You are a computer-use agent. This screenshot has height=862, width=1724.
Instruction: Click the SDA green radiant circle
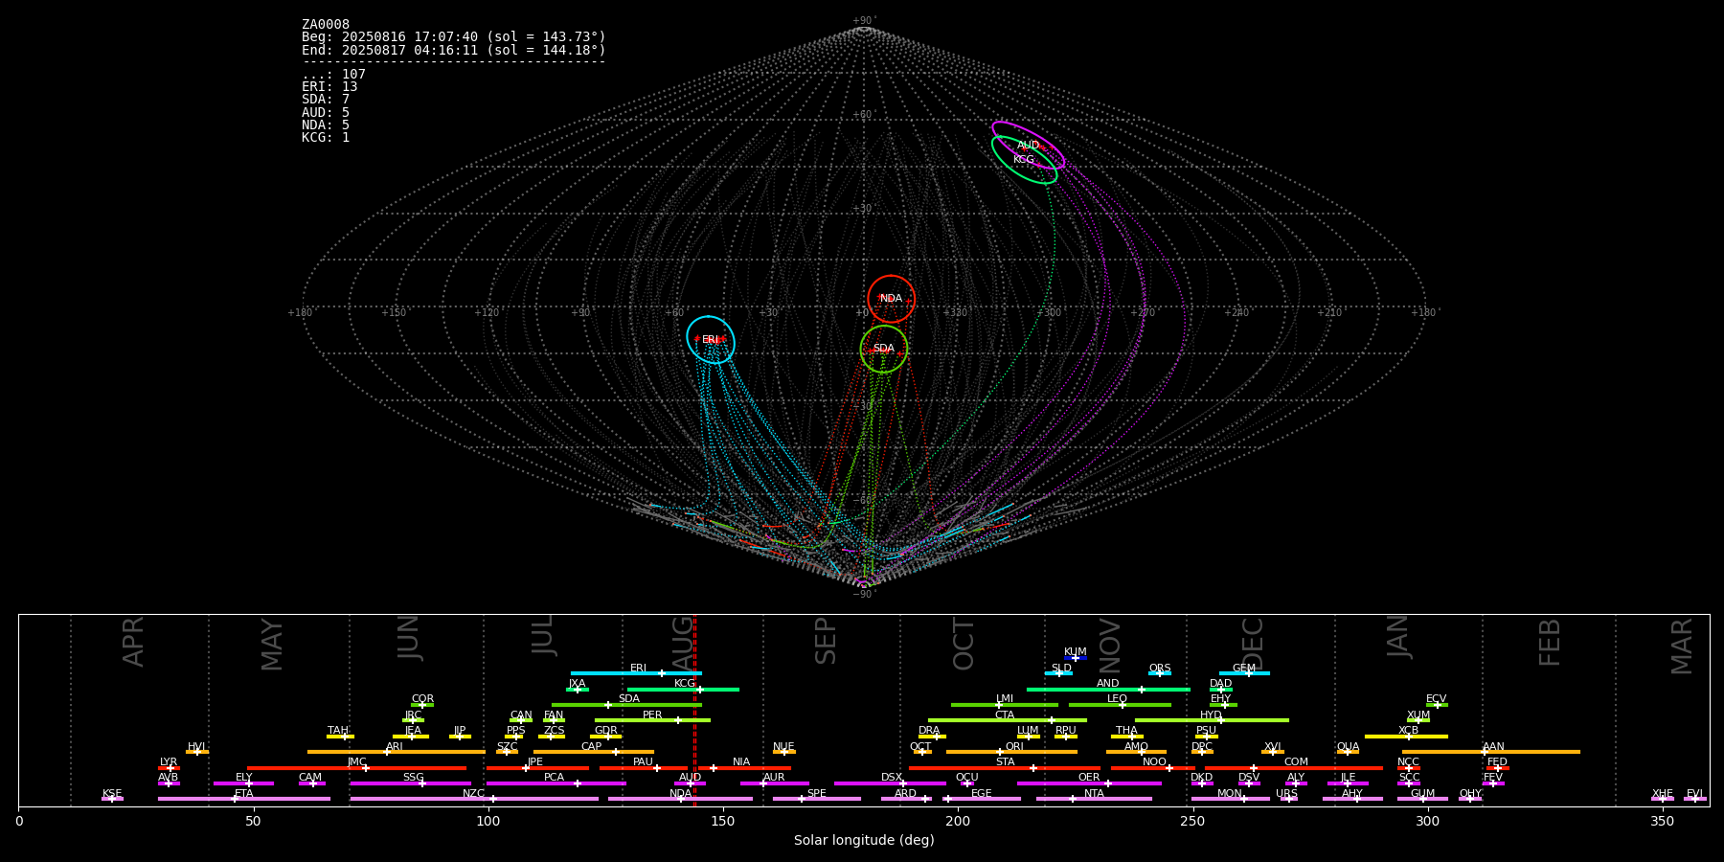[884, 349]
